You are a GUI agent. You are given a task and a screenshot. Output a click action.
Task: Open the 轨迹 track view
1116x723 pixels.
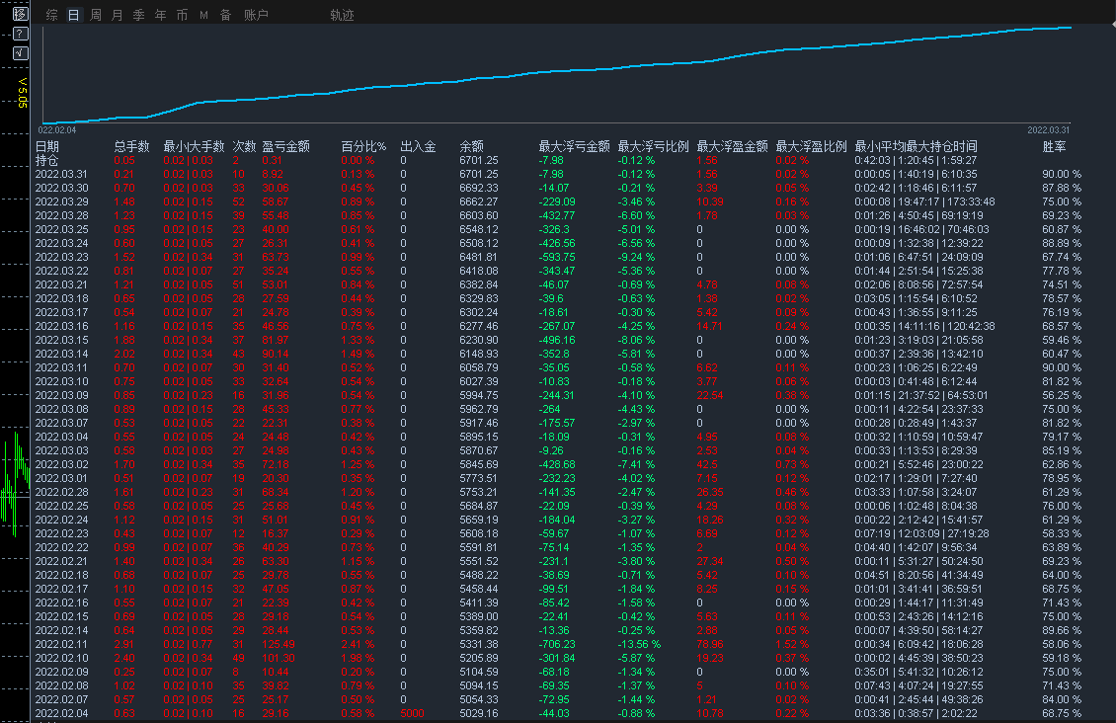pyautogui.click(x=342, y=15)
